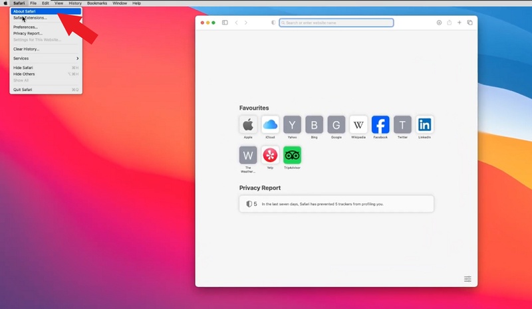
Task: Open Privacy Report... menu entry
Action: (46, 33)
